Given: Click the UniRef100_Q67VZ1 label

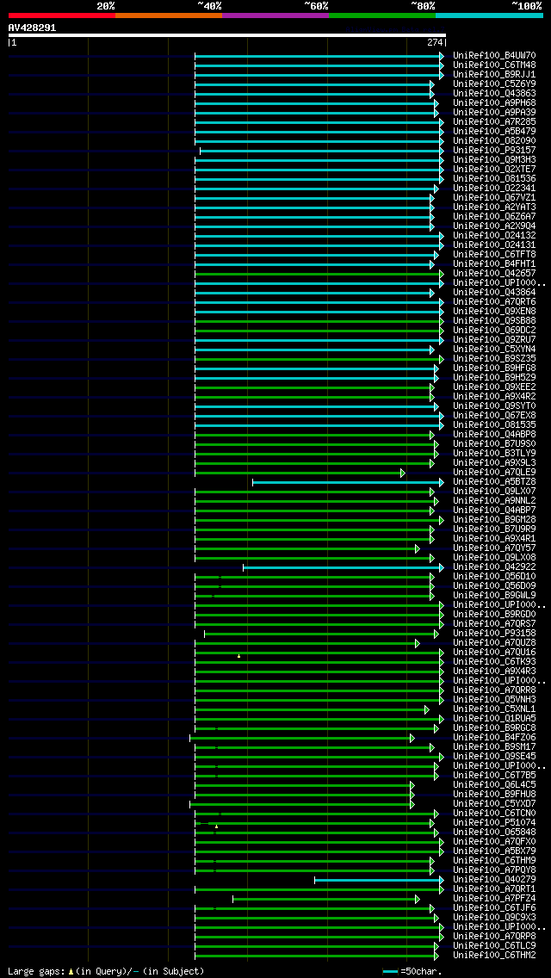Looking at the screenshot, I should 494,198.
